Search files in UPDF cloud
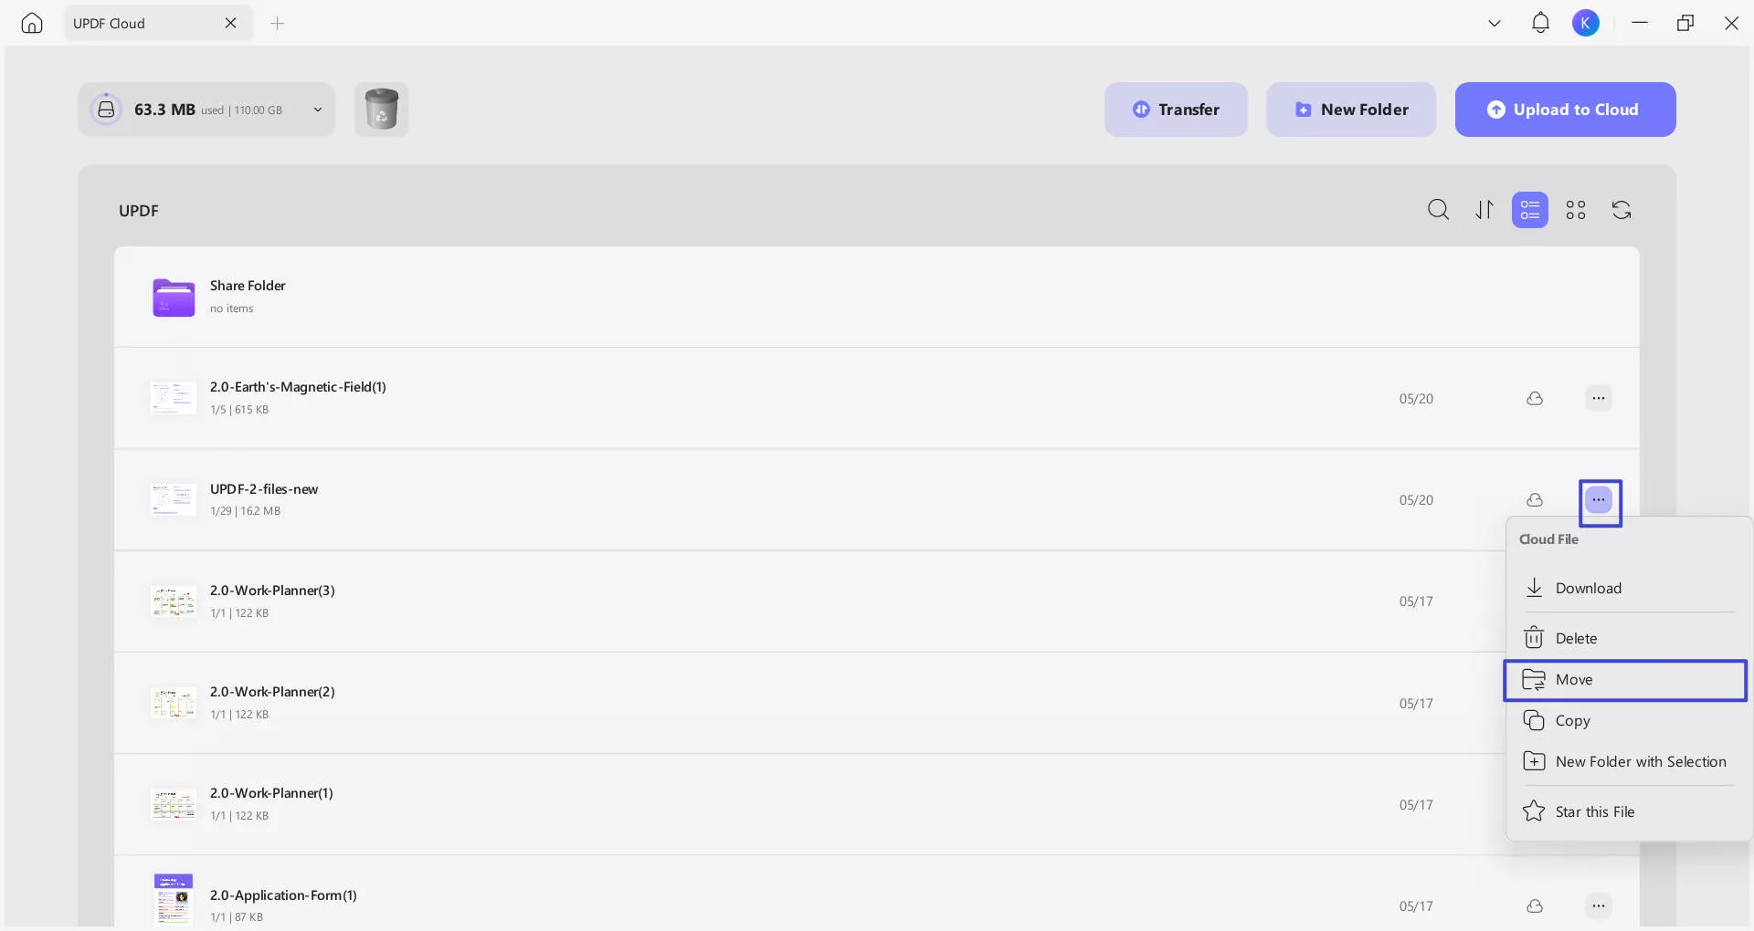Image resolution: width=1754 pixels, height=931 pixels. (x=1438, y=210)
